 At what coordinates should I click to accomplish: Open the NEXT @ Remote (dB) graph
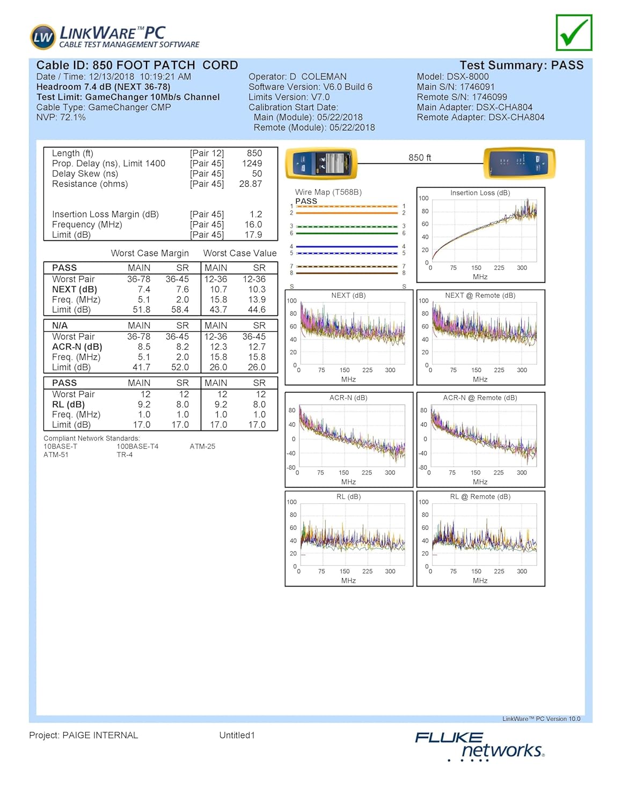pos(480,338)
